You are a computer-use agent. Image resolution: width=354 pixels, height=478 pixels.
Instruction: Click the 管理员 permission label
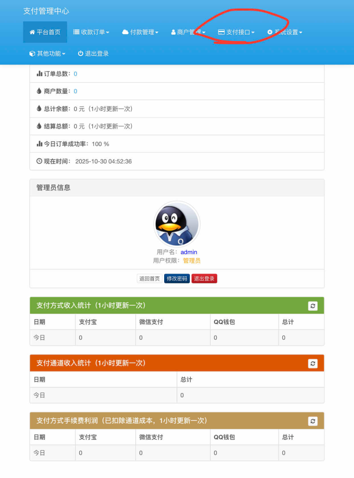(192, 260)
